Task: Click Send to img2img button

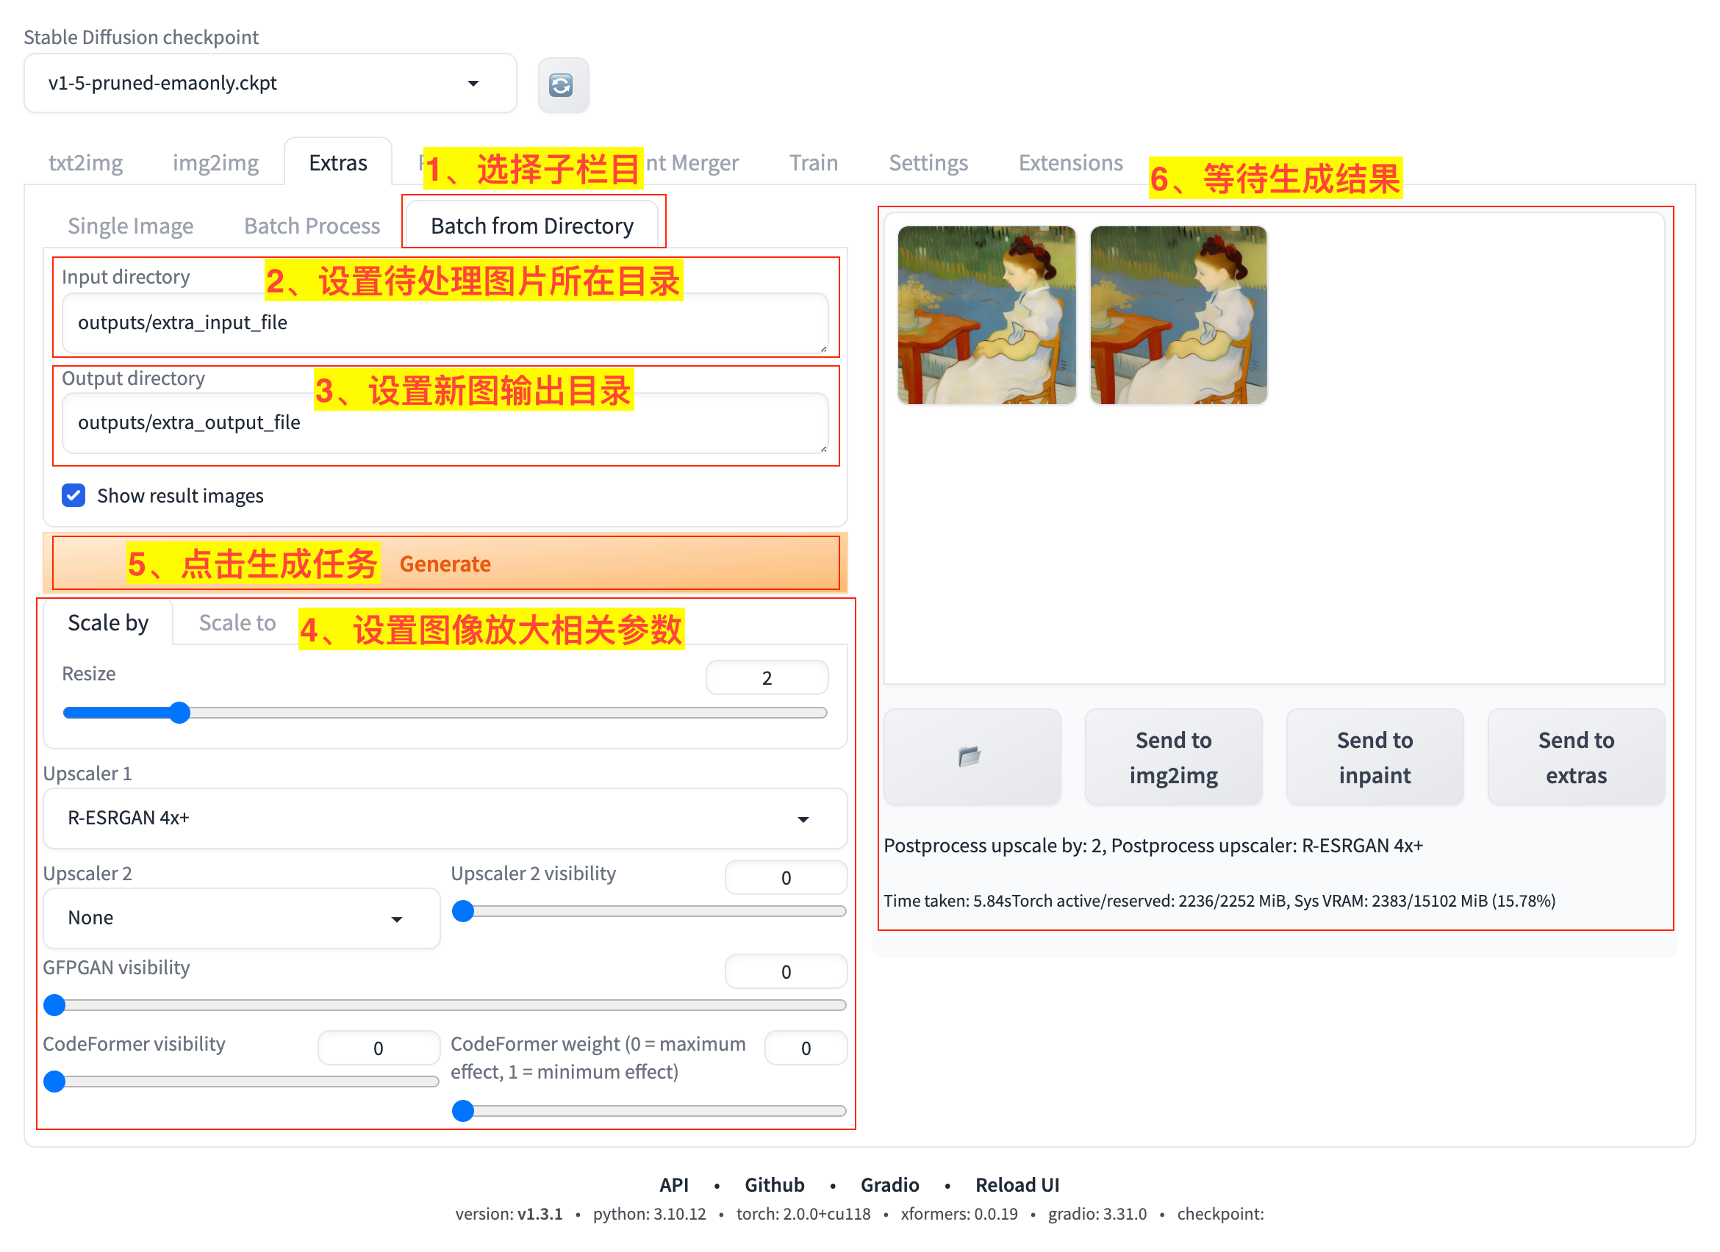Action: point(1173,757)
